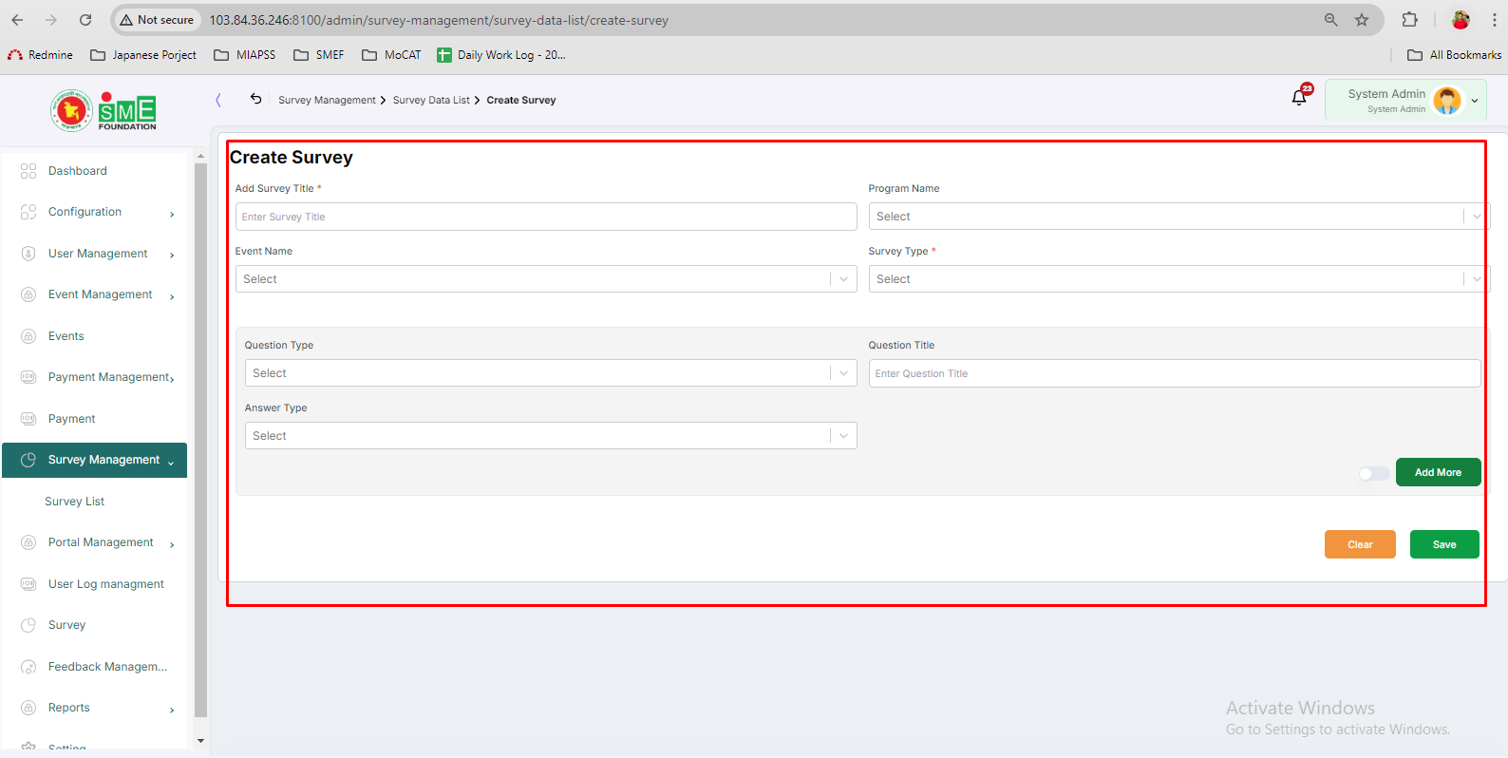This screenshot has width=1508, height=758.
Task: Focus the Enter Question Title input field
Action: click(x=1175, y=373)
